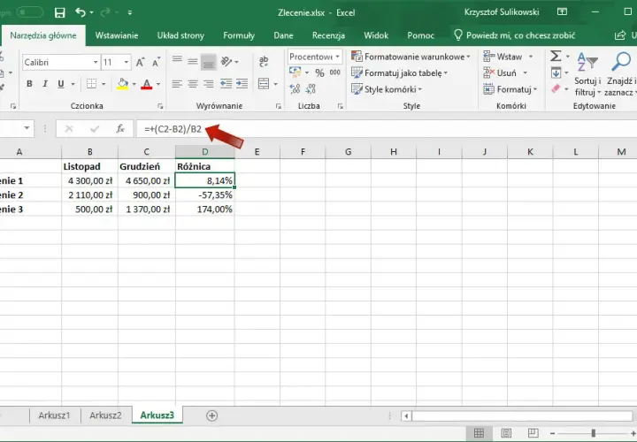The height and width of the screenshot is (442, 637).
Task: Open the Formatuj cells menu
Action: point(510,89)
